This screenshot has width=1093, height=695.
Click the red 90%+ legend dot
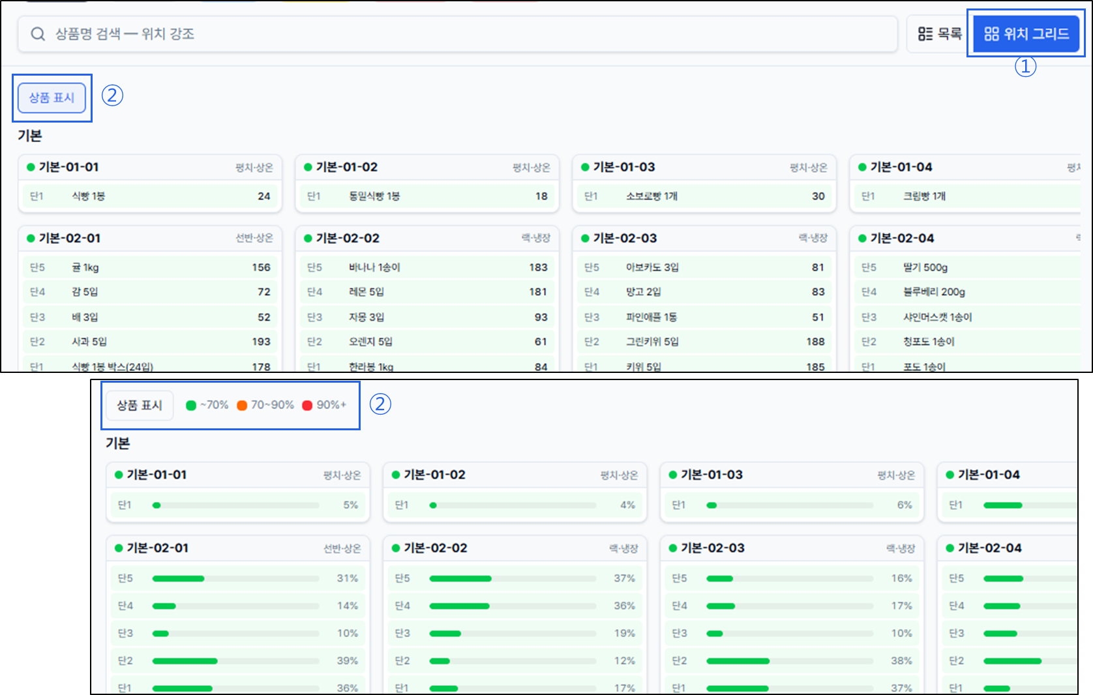click(307, 406)
